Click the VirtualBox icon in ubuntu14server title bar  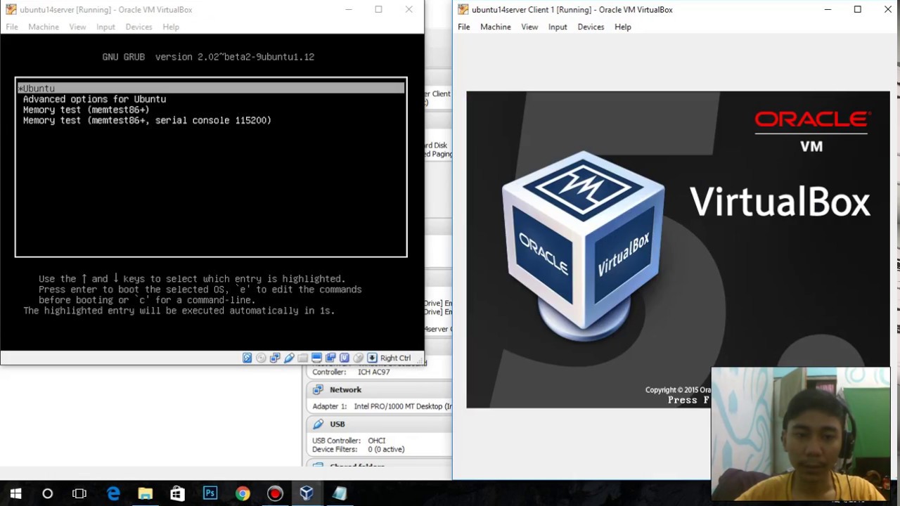point(11,10)
